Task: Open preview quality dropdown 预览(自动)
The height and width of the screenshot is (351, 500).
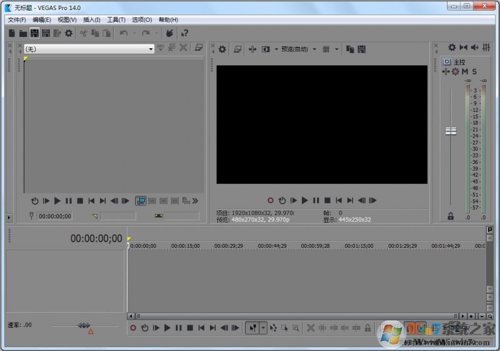Action: pos(299,49)
